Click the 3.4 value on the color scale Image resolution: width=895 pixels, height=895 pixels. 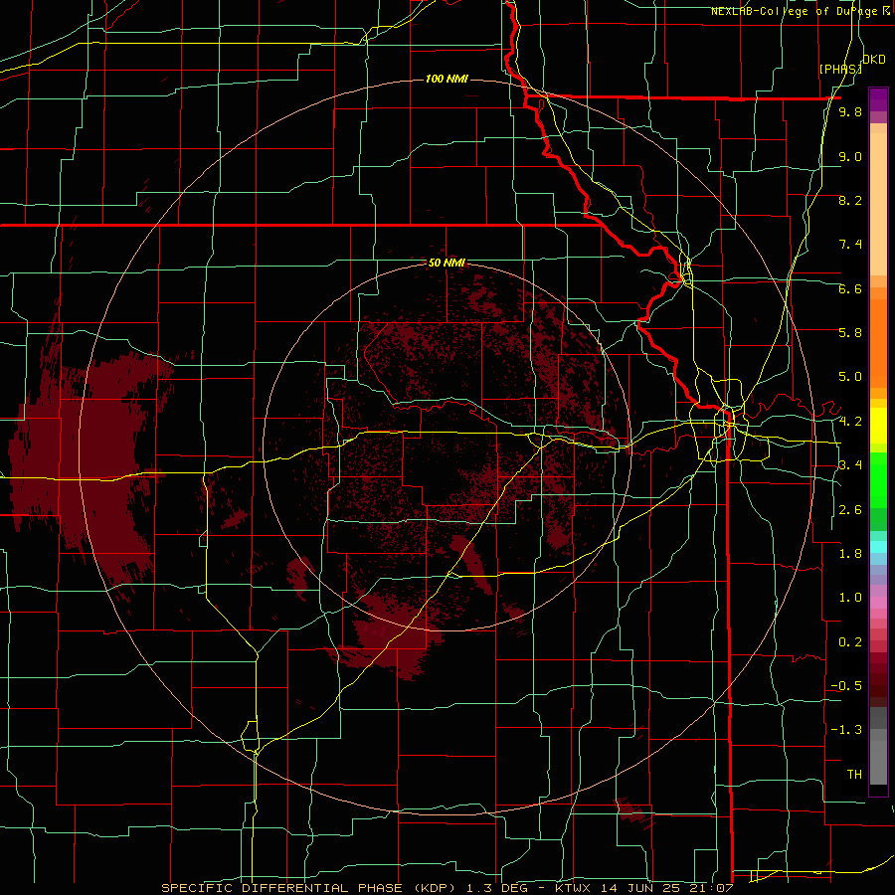point(850,465)
